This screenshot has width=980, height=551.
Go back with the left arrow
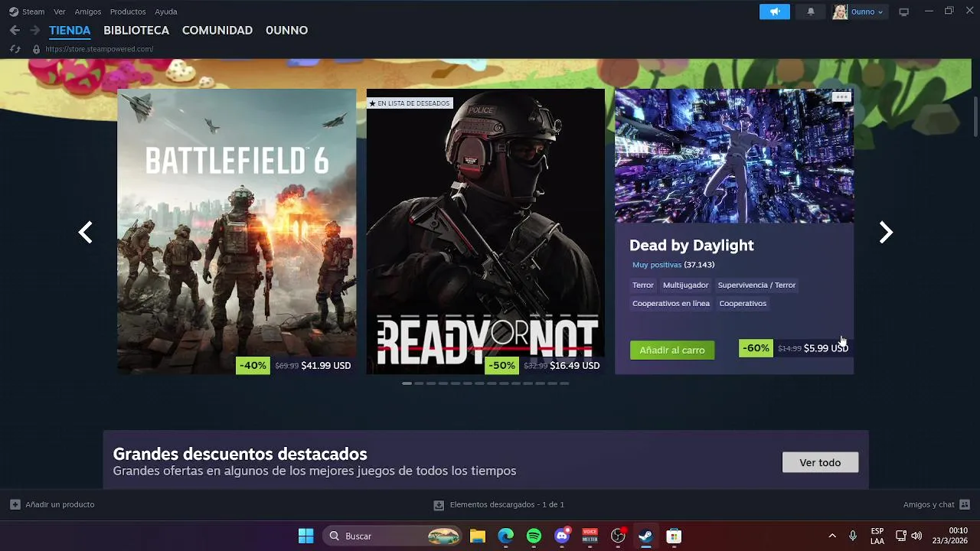click(x=15, y=30)
